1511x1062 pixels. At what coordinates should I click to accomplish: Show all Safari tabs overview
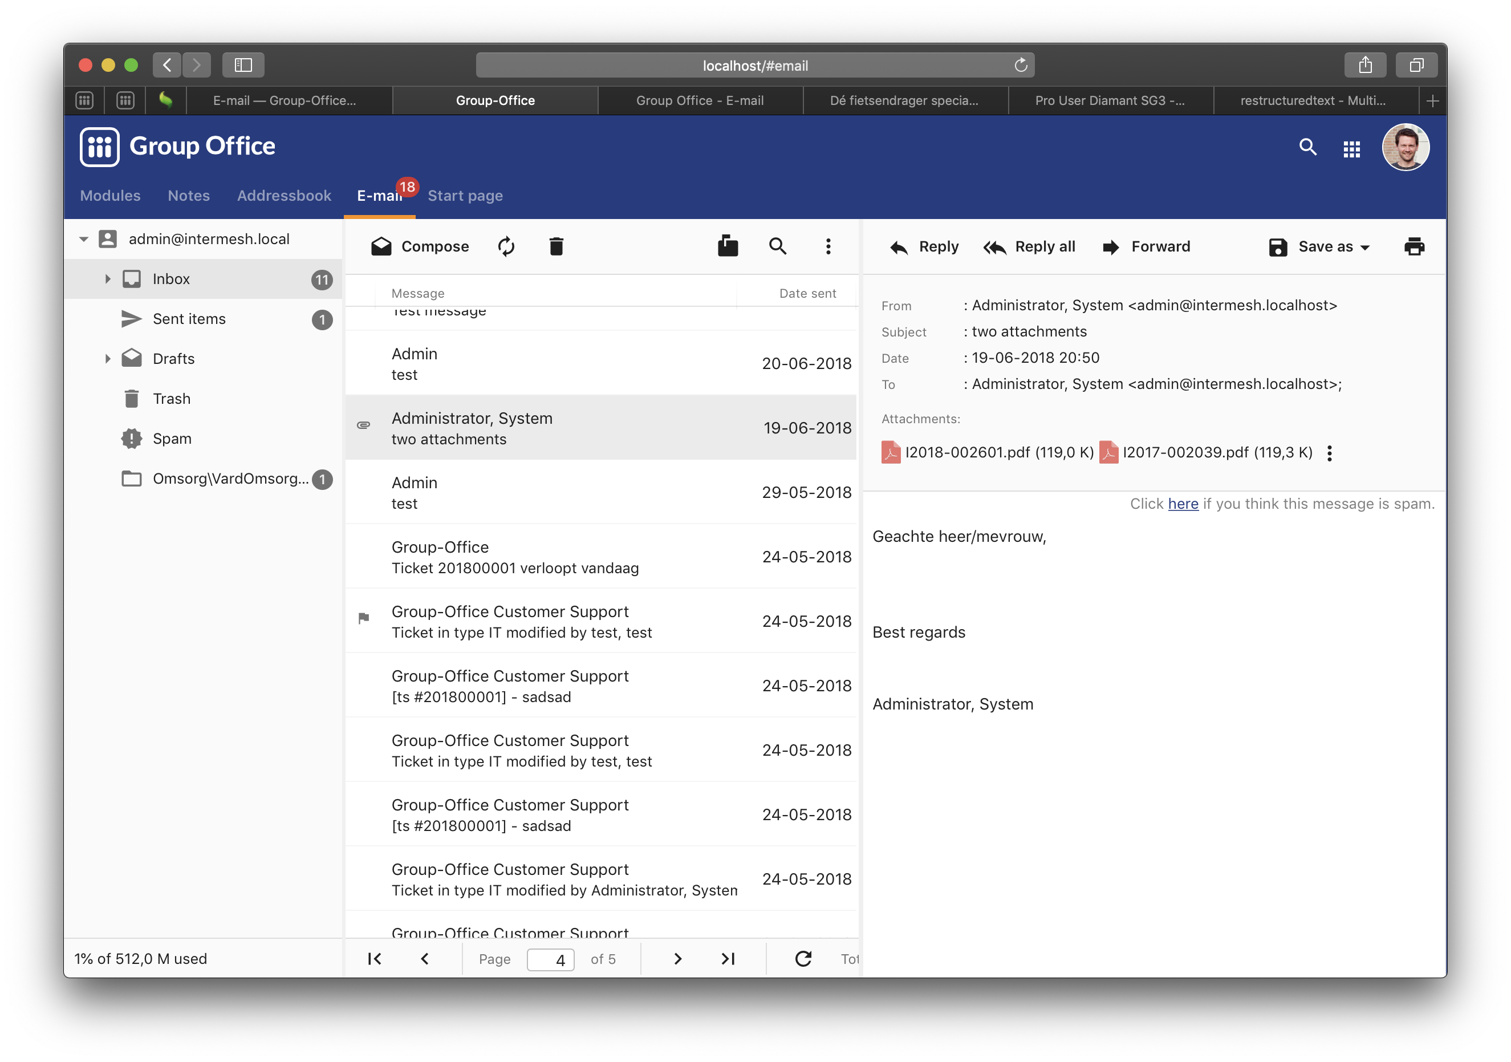coord(1416,65)
